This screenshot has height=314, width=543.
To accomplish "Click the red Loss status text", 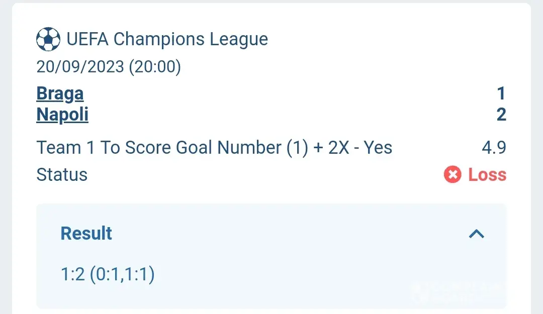I will (x=487, y=175).
